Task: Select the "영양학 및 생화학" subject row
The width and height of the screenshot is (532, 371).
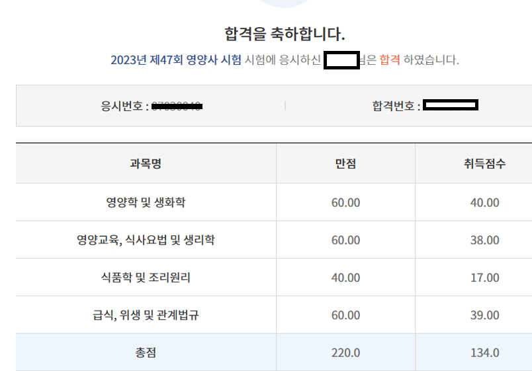Action: pyautogui.click(x=146, y=202)
